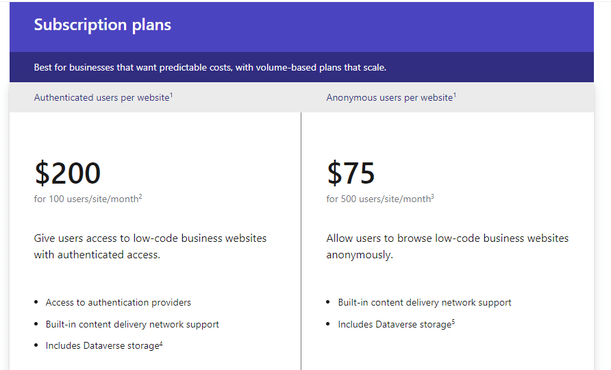Click Authenticated users per website header
611x370 pixels.
pyautogui.click(x=101, y=97)
